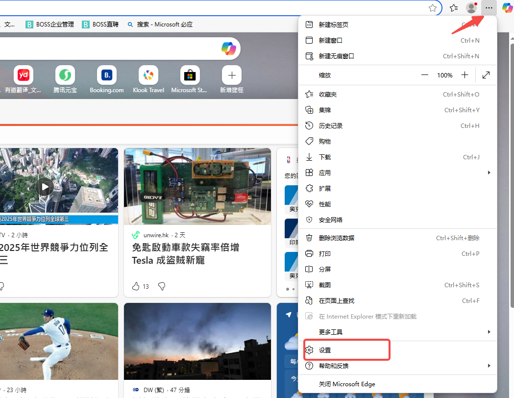Open the BOSS直聘 bookmark
514x398 pixels.
[x=100, y=24]
